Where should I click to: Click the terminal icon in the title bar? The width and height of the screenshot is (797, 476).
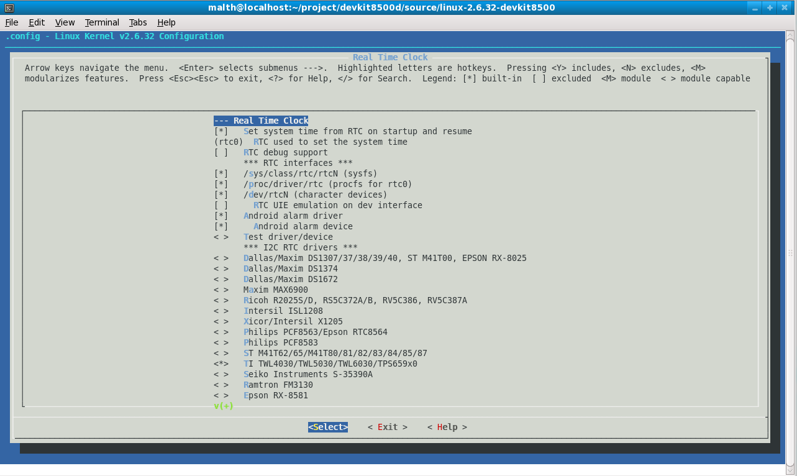(9, 7)
